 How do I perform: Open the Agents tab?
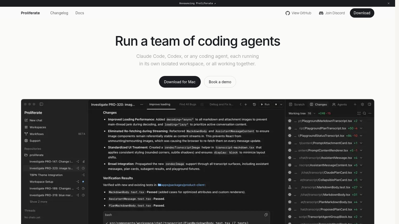340,104
